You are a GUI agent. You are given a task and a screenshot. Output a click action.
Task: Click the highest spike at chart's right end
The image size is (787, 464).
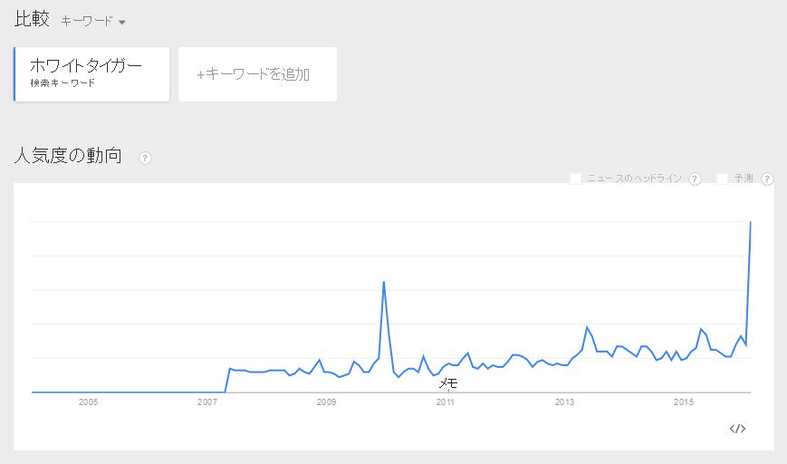coord(751,222)
